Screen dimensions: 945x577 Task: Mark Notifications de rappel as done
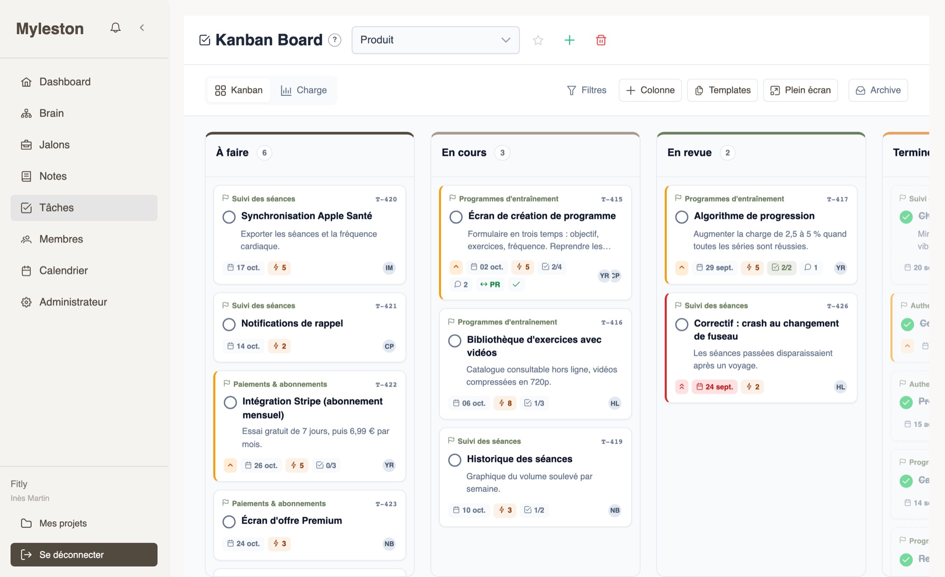click(229, 324)
